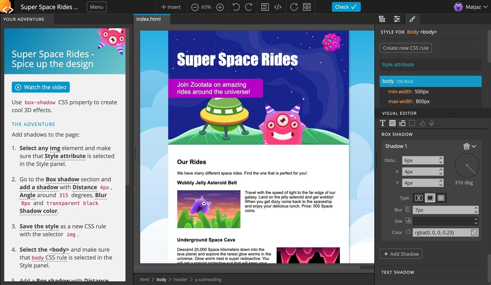Click Create new CSS rule

pos(406,48)
